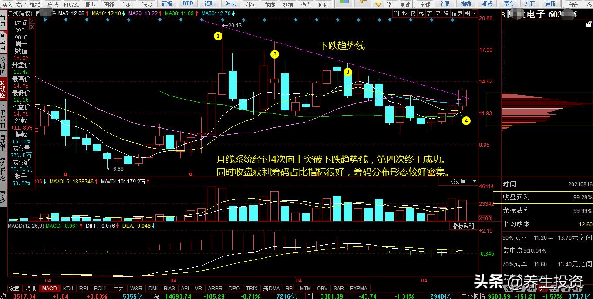The height and width of the screenshot is (299, 593).
Task: Select the RSI indicator tab
Action: [x=84, y=288]
